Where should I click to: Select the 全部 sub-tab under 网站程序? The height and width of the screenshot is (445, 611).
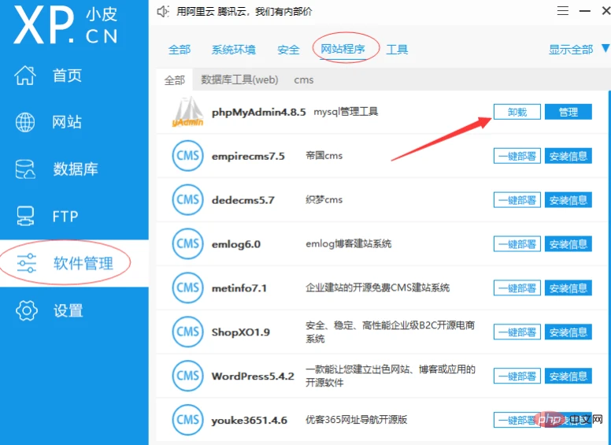click(x=174, y=80)
